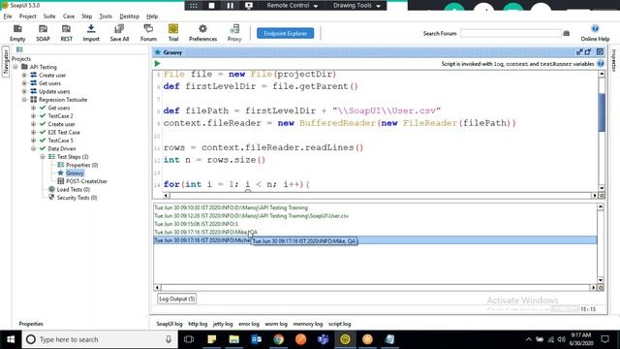620x349 pixels.
Task: Expand the TestCase 2 node
Action: pos(33,116)
